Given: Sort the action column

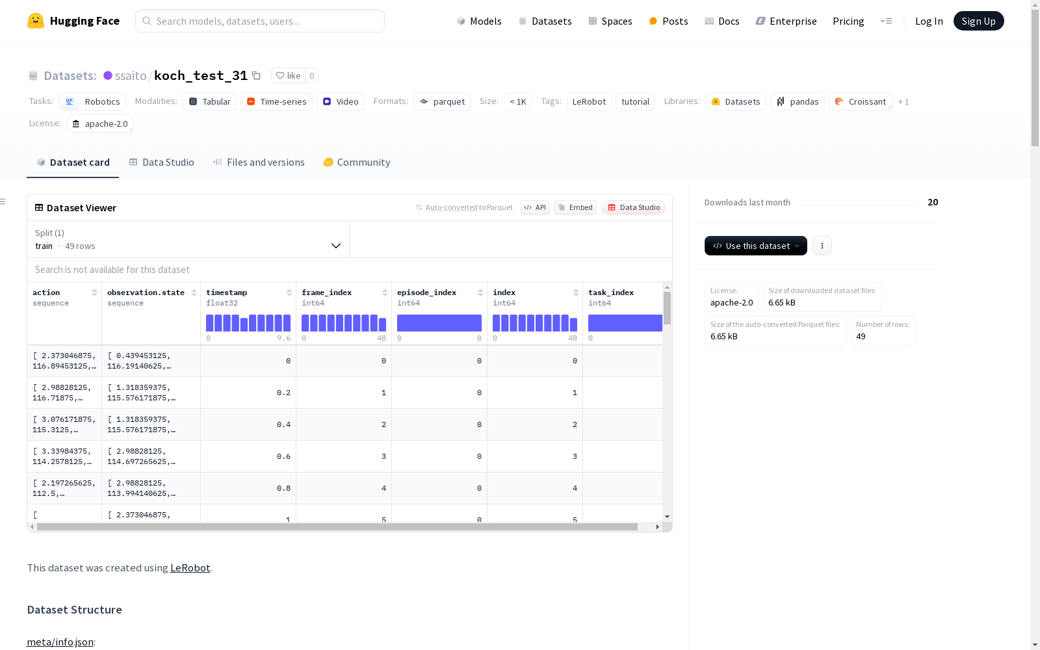Looking at the screenshot, I should click(94, 292).
